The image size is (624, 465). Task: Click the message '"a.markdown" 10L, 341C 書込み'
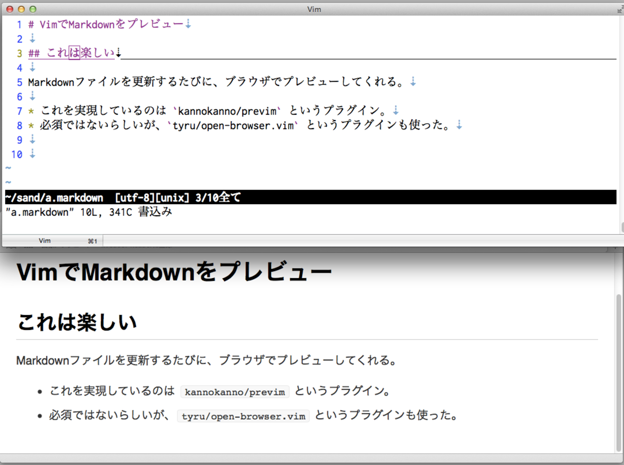click(x=89, y=212)
